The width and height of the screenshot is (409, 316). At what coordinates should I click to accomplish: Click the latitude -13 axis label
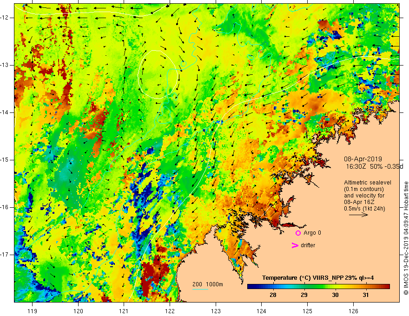coord(5,65)
